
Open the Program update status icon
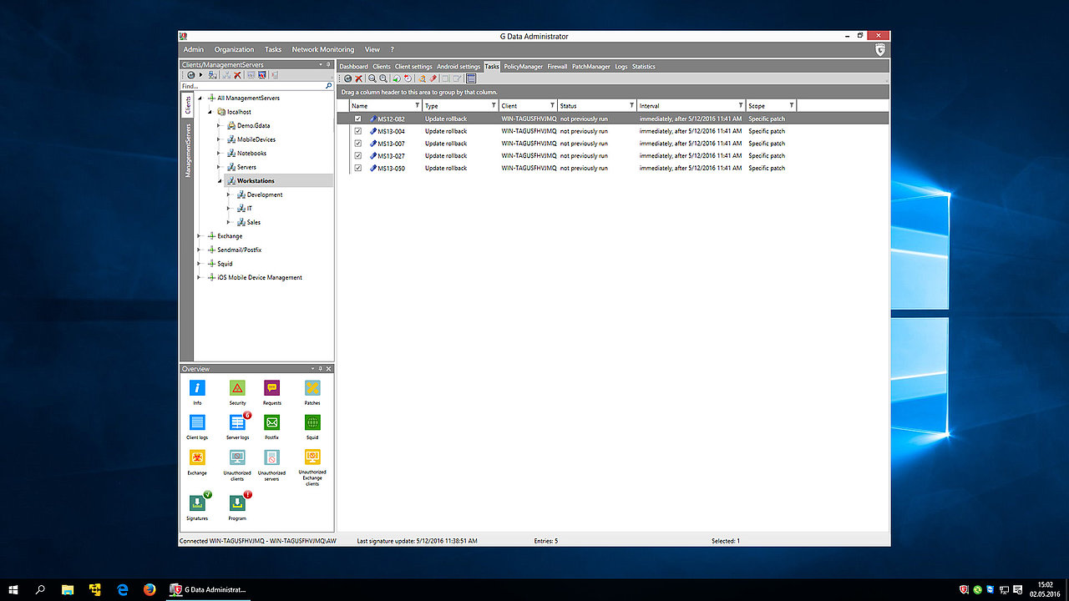(237, 503)
